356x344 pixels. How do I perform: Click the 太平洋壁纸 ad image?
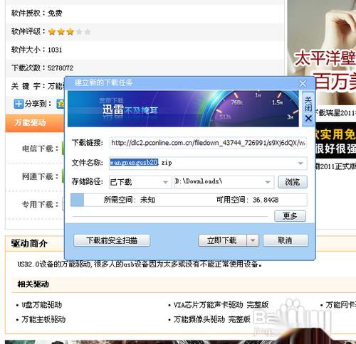[322, 52]
